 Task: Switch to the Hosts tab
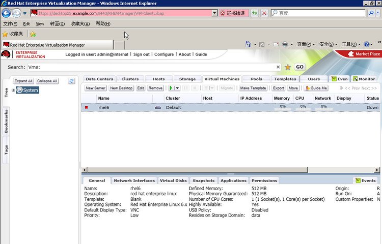point(158,79)
